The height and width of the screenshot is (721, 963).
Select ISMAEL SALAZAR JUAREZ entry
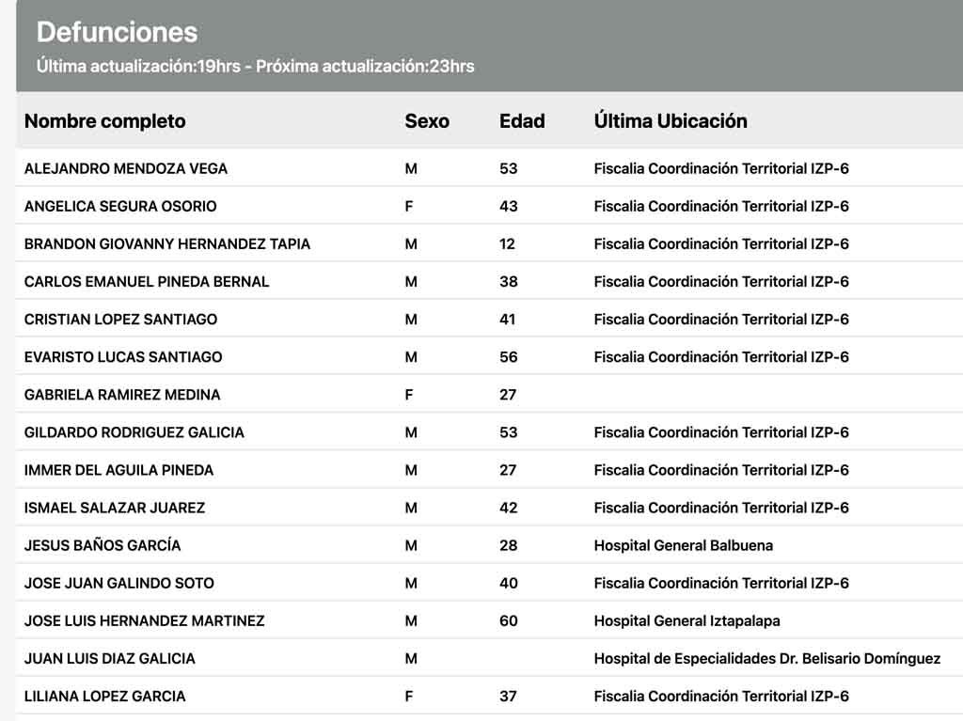114,508
